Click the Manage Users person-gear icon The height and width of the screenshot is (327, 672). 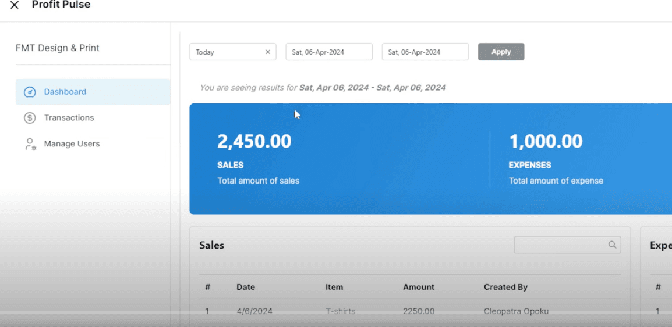coord(30,144)
